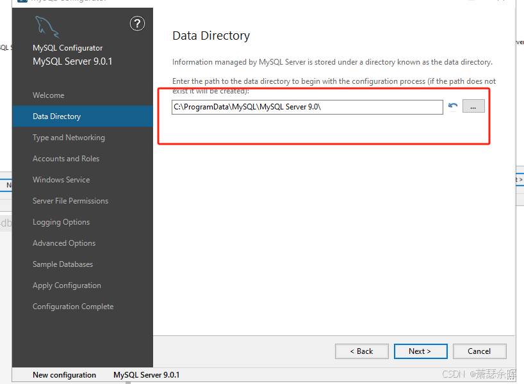Click New configuration in status bar

tap(65, 375)
